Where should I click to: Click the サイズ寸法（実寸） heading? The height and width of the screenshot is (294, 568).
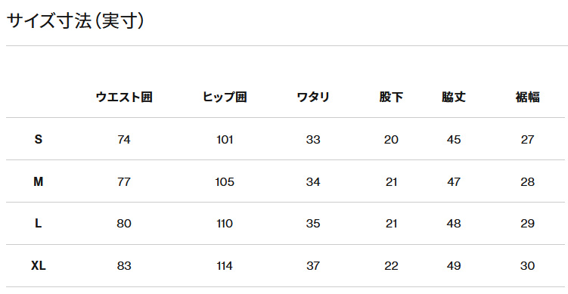(76, 20)
